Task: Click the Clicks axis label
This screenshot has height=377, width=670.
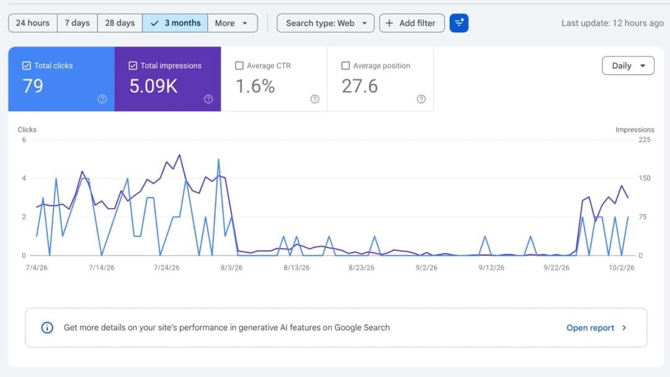Action: pos(27,130)
